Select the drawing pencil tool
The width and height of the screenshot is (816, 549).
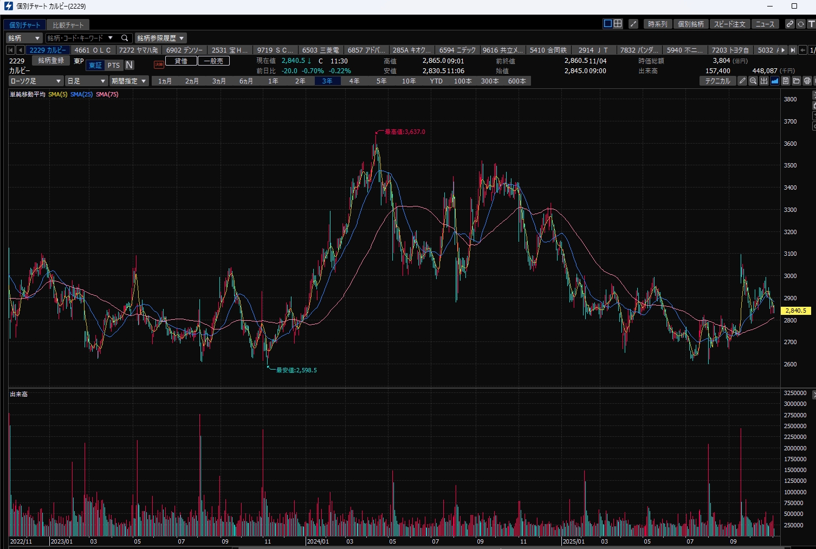pyautogui.click(x=742, y=81)
